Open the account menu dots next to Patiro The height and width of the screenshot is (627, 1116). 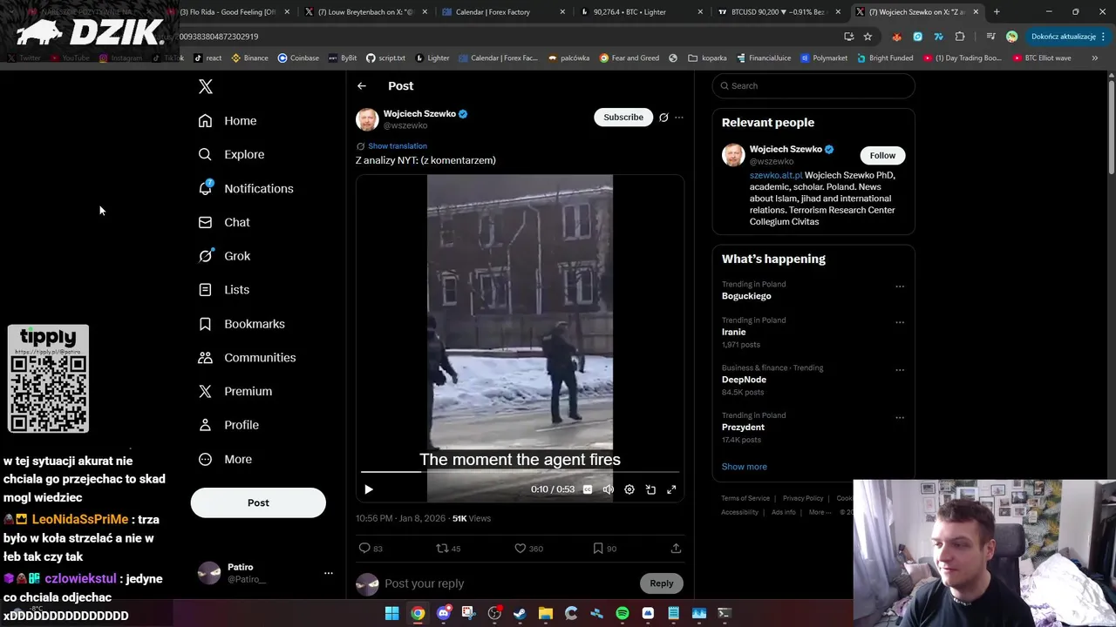tap(329, 573)
